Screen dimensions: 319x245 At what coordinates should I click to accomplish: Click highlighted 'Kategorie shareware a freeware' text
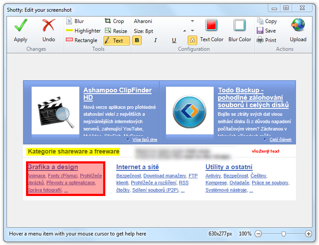coord(73,152)
